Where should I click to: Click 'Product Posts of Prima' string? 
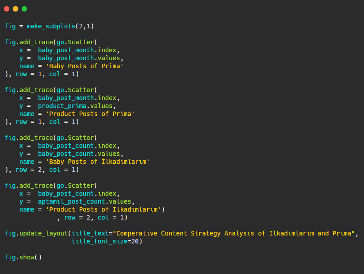pyautogui.click(x=90, y=114)
